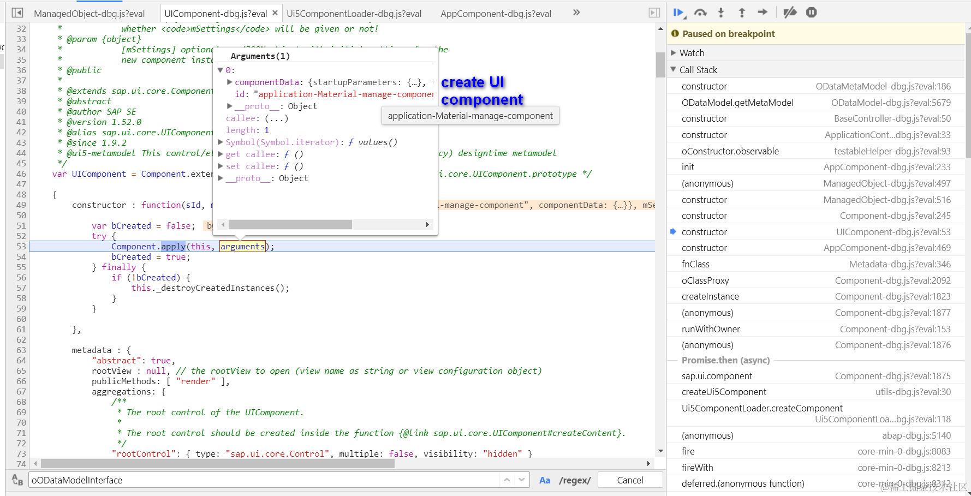Select init frame in AppComponent-dbg.js

tap(816, 167)
